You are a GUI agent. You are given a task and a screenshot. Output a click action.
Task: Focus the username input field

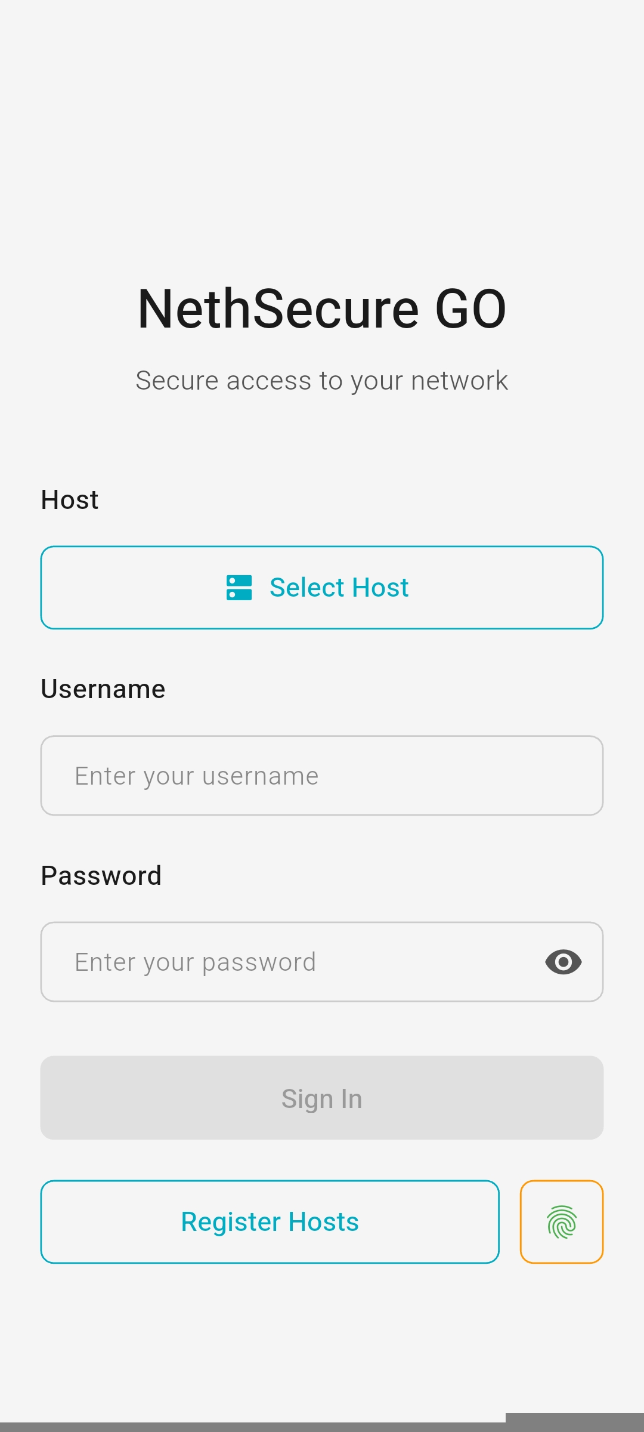(322, 776)
